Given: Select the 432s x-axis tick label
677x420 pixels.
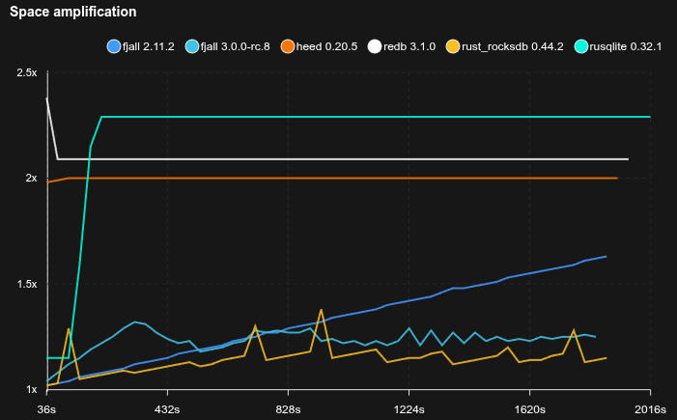Looking at the screenshot, I should pyautogui.click(x=167, y=407).
